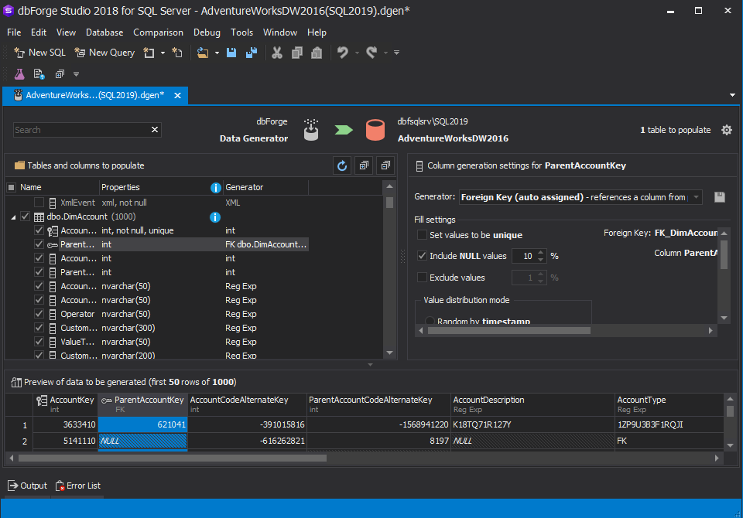The height and width of the screenshot is (518, 743).
Task: Open dropdown arrow beside new document icon
Action: [x=163, y=53]
